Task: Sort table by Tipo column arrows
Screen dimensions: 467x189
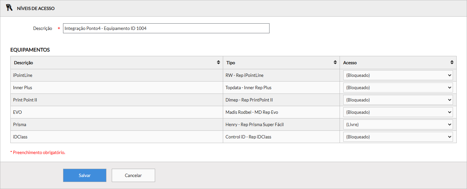Action: pyautogui.click(x=335, y=63)
